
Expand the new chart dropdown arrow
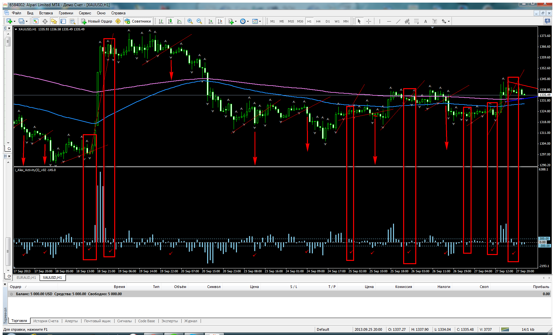pos(14,22)
